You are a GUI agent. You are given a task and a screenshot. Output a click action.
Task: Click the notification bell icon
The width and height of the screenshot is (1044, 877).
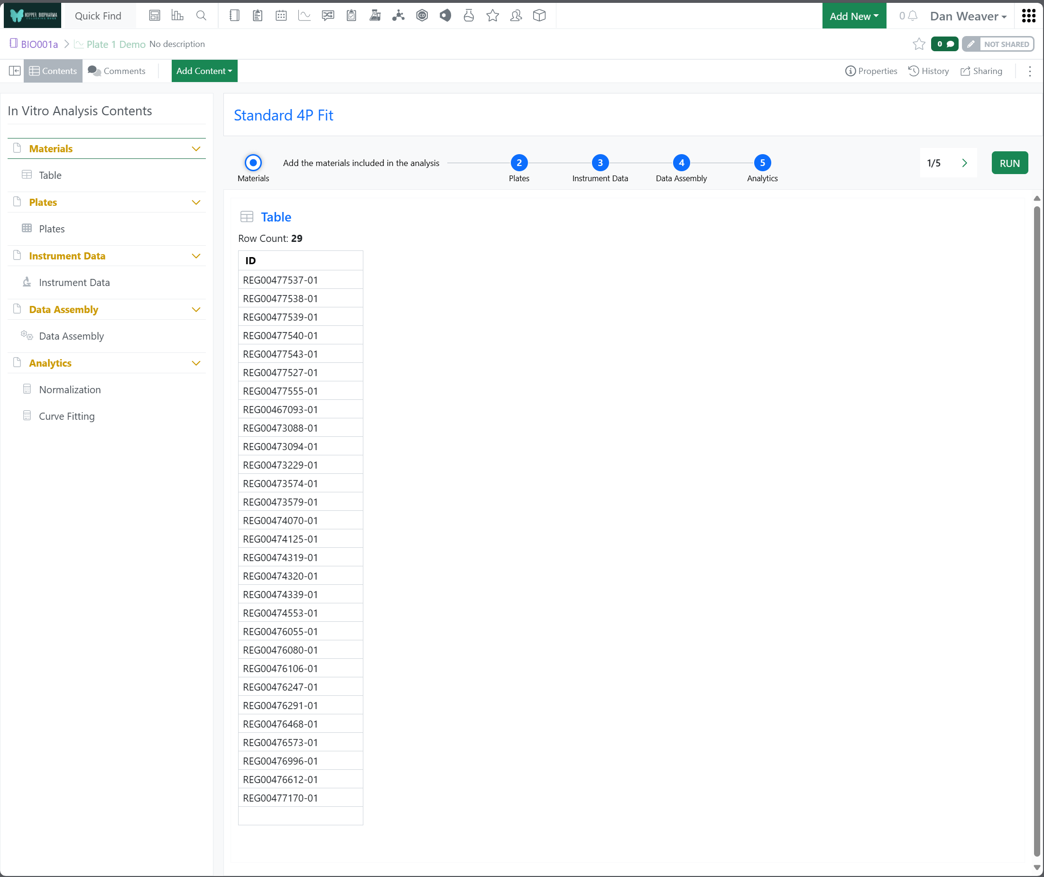pyautogui.click(x=912, y=16)
